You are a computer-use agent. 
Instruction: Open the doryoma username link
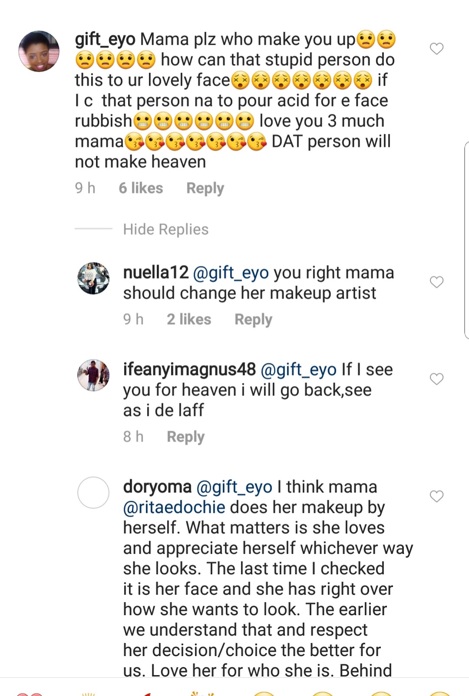(157, 487)
